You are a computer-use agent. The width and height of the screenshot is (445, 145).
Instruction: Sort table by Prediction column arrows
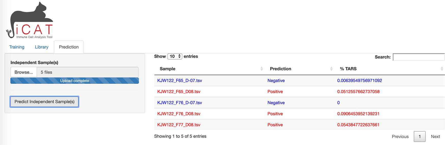coord(331,69)
